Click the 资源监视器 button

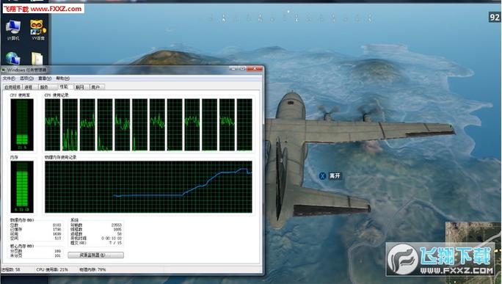pyautogui.click(x=95, y=255)
